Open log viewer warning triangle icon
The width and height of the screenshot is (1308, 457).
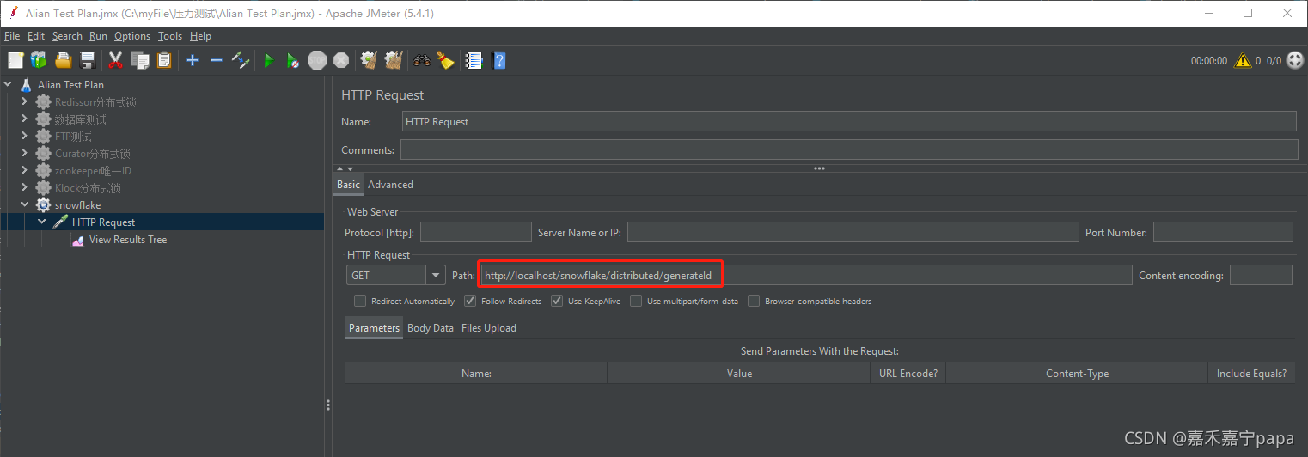tap(1243, 60)
